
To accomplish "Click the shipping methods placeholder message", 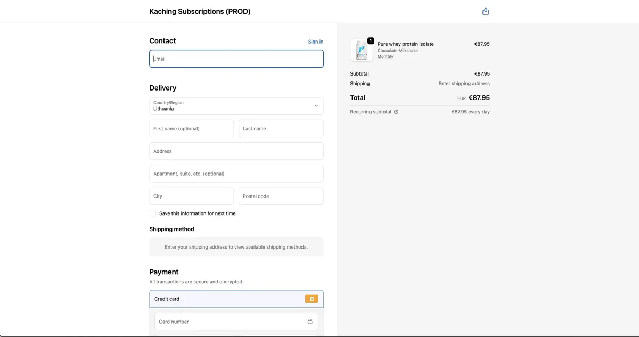I will click(236, 247).
